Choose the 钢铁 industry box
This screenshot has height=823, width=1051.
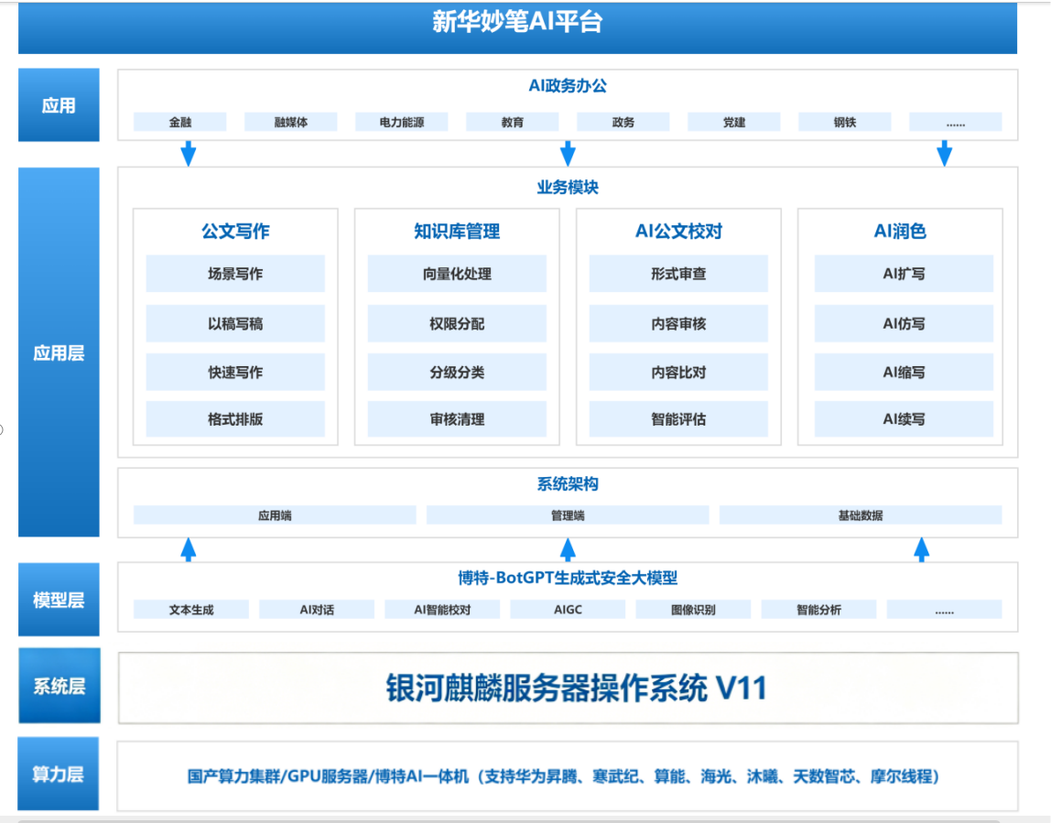coord(844,122)
